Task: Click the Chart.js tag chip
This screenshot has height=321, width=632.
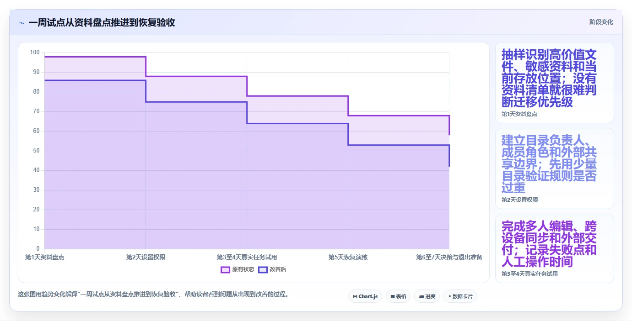Action: pyautogui.click(x=365, y=296)
